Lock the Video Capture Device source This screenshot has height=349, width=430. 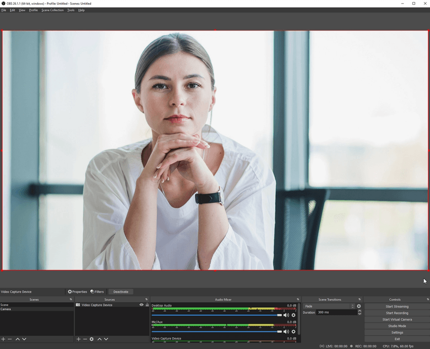[x=147, y=305]
